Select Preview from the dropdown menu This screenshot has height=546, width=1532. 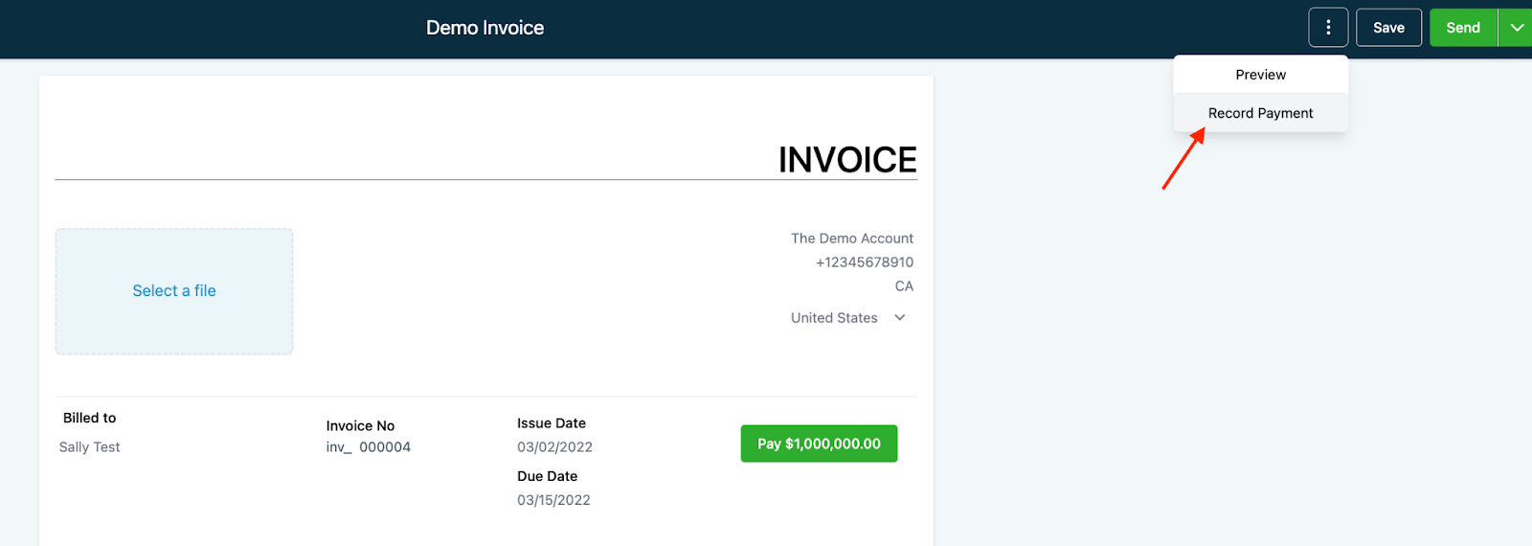tap(1260, 75)
